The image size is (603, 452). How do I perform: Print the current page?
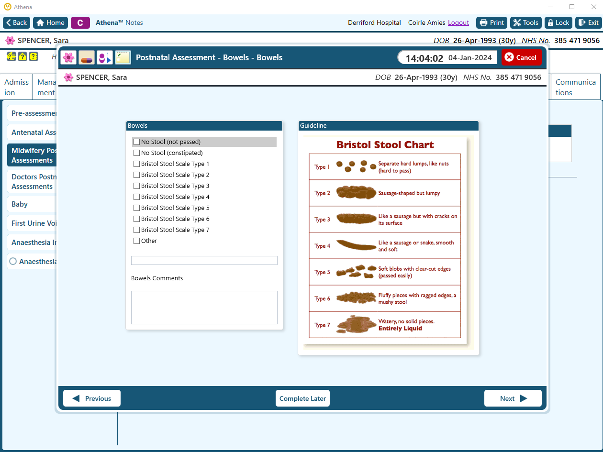[x=492, y=22]
